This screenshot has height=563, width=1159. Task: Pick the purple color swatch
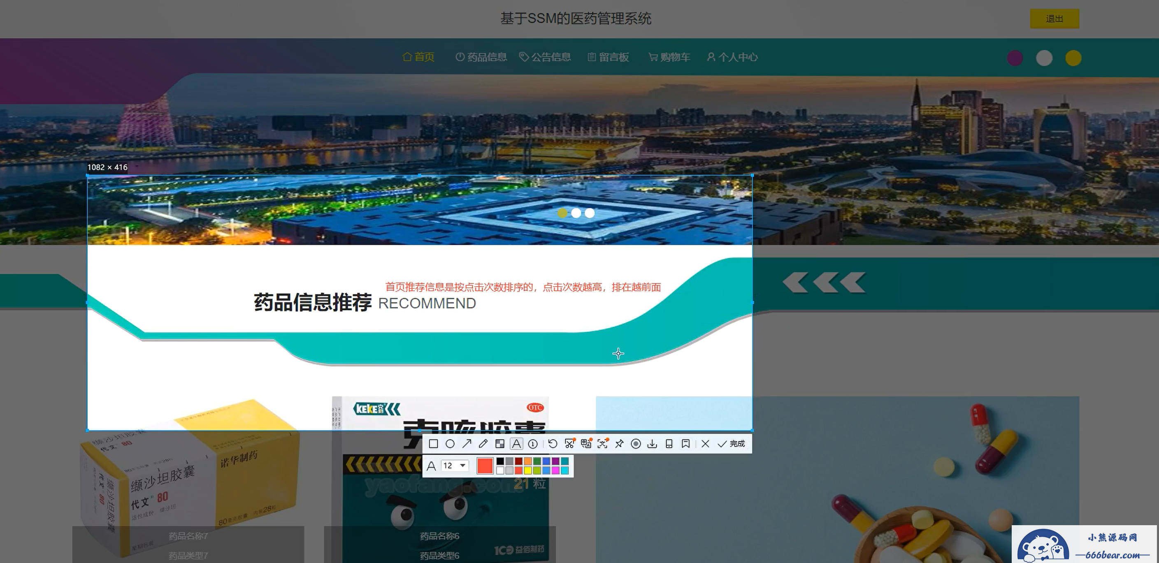point(555,461)
